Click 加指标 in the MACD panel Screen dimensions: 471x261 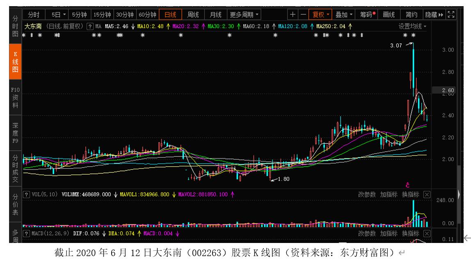click(x=389, y=234)
